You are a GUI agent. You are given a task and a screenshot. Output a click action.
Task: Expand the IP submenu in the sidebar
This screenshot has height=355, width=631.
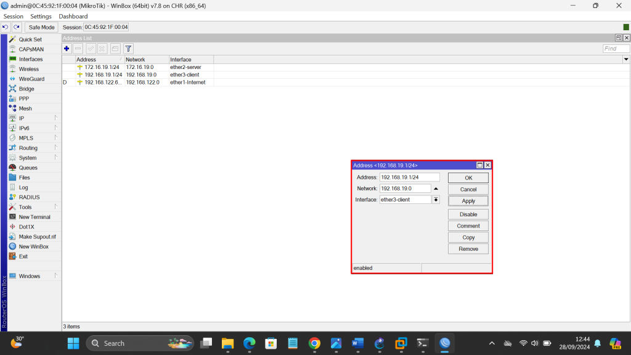21,118
